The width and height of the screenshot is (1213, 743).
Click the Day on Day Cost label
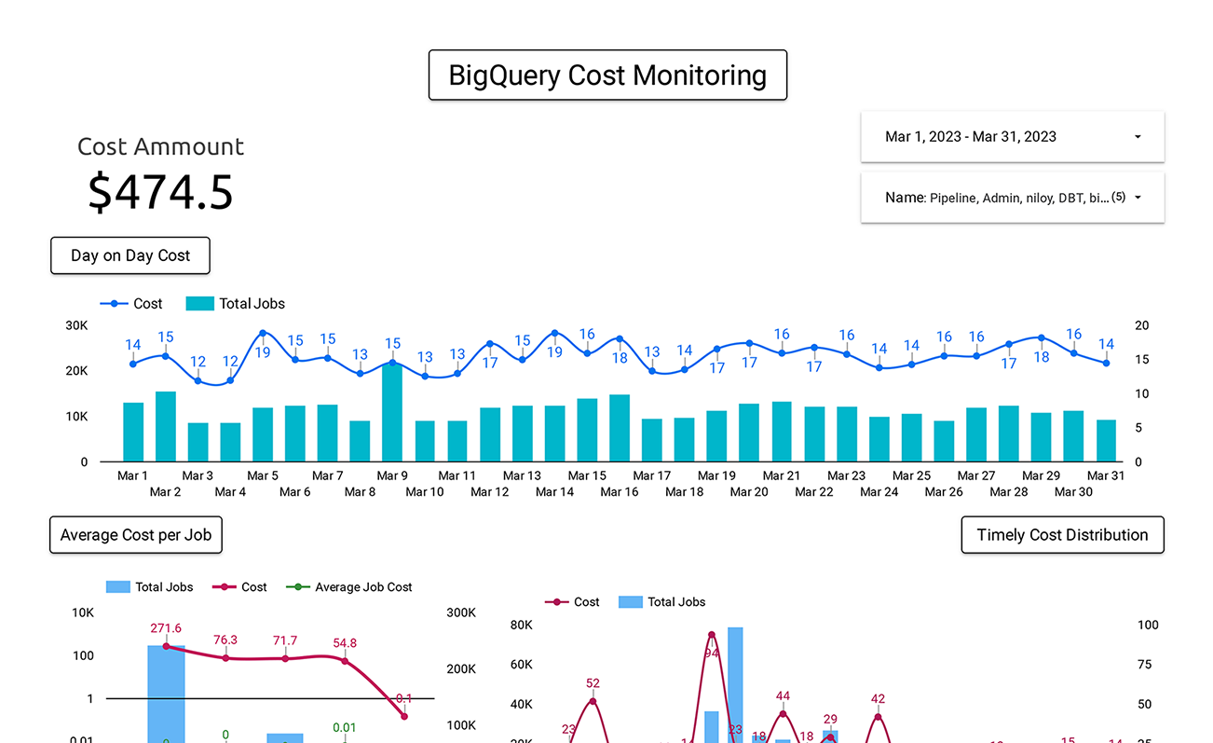click(130, 255)
